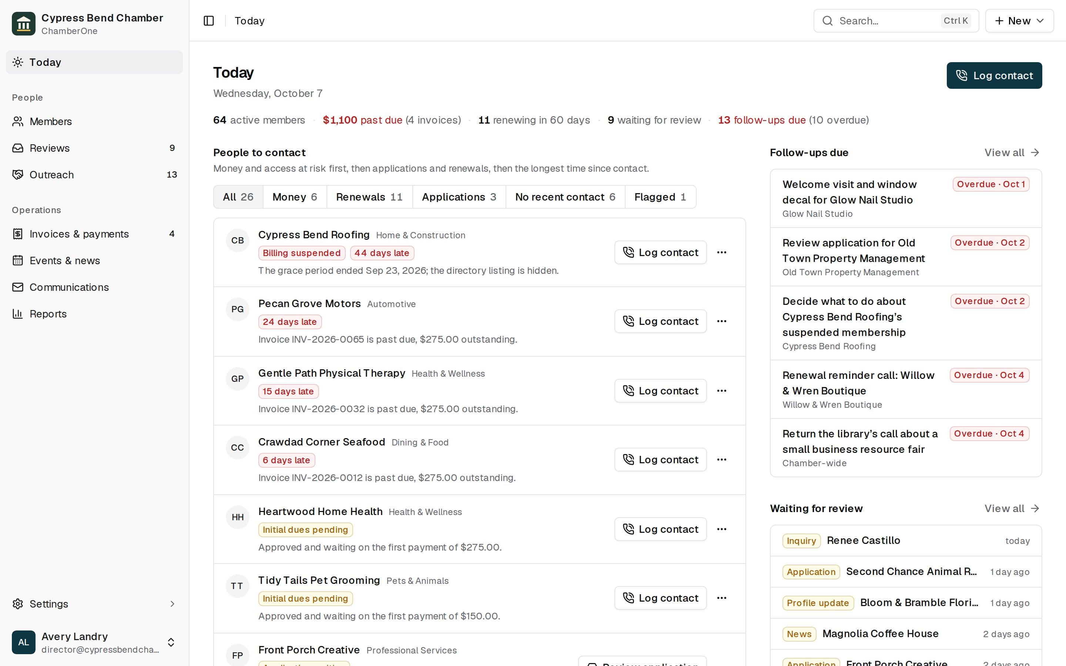Click the Outreach handshake icon
The width and height of the screenshot is (1066, 666).
[x=18, y=174]
